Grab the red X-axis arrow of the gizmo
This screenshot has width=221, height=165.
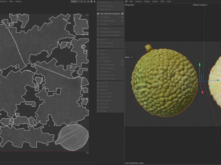pyautogui.click(x=203, y=92)
